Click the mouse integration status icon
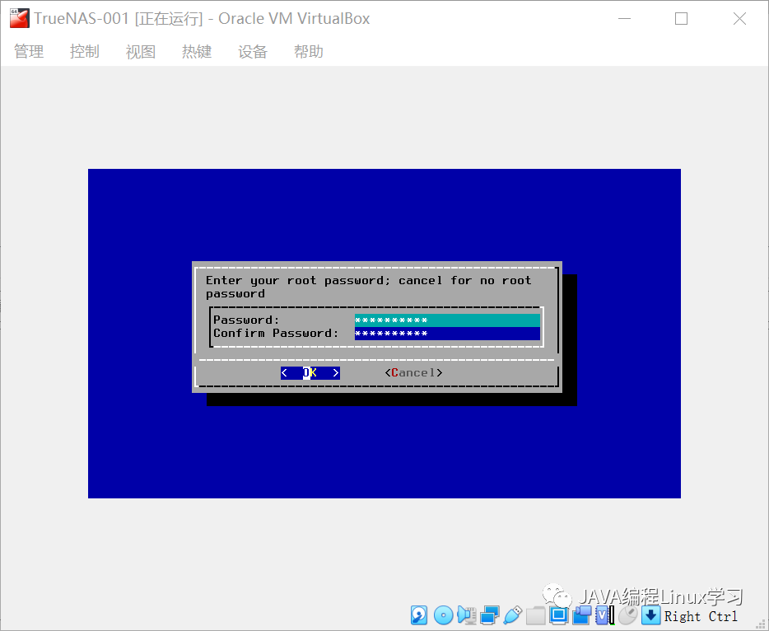 627,615
